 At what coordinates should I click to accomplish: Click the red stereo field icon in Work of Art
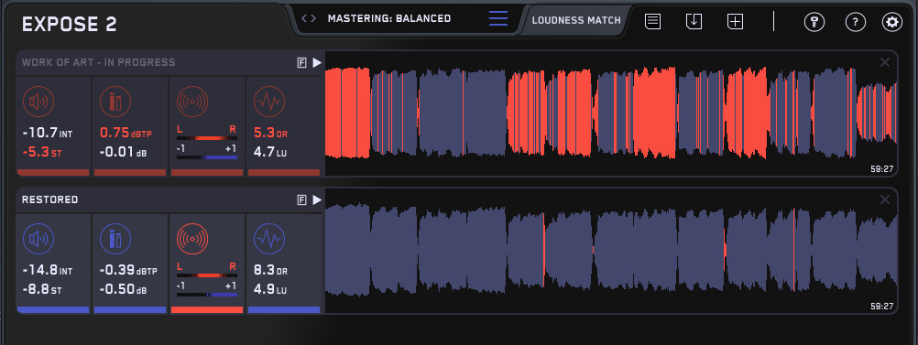click(x=192, y=102)
